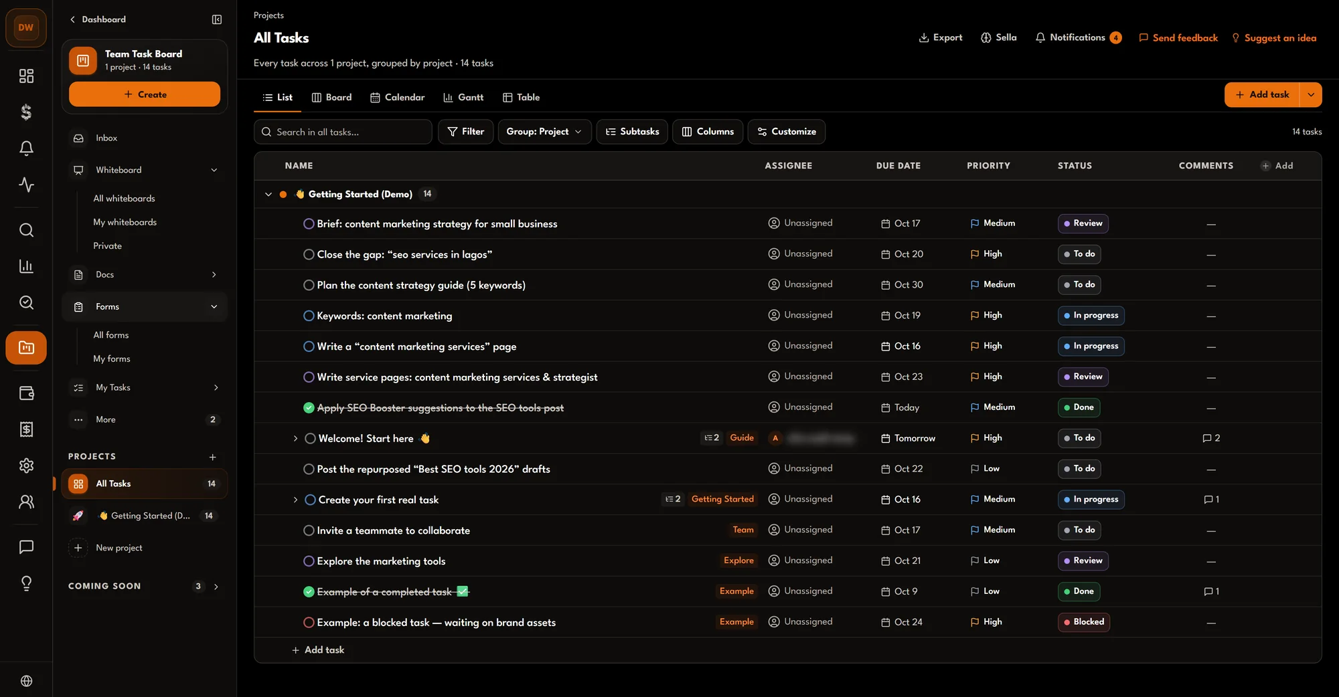The height and width of the screenshot is (697, 1339).
Task: Uncheck the 'Apply SEO Booster suggestions' task
Action: (x=309, y=407)
